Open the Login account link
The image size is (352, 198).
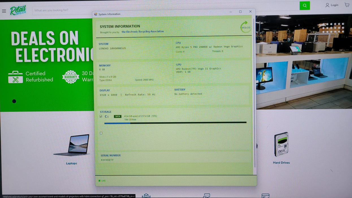(x=332, y=5)
